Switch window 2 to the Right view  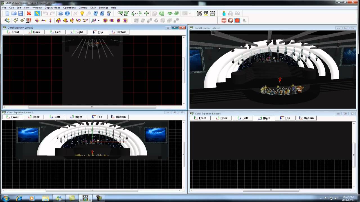click(76, 117)
